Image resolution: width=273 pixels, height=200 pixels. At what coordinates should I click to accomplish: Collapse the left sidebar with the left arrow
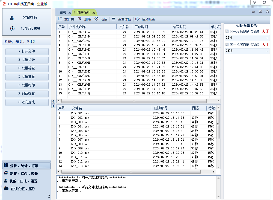(53, 102)
